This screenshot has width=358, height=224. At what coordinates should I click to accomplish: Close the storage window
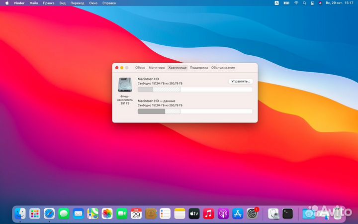[x=117, y=68]
